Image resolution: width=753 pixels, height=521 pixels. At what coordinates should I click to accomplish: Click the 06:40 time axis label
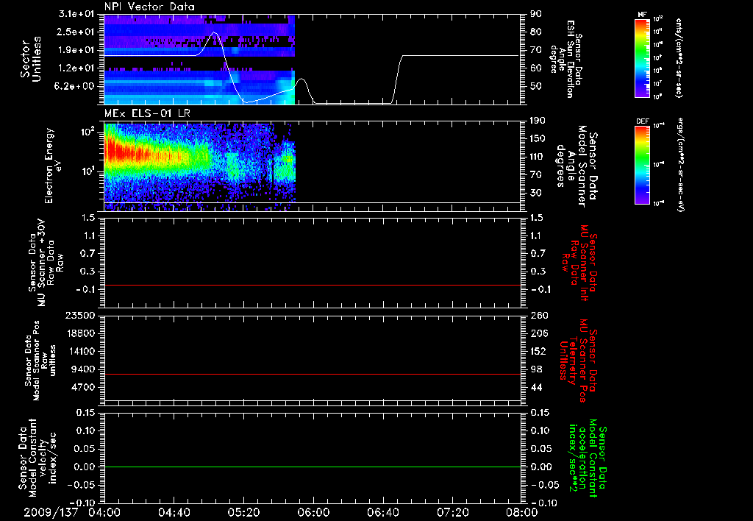coord(382,513)
